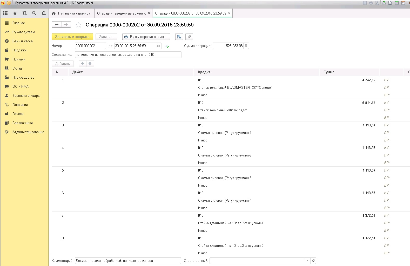410x266 pixels.
Task: Print the Бухгалтерская справка
Action: [146, 37]
